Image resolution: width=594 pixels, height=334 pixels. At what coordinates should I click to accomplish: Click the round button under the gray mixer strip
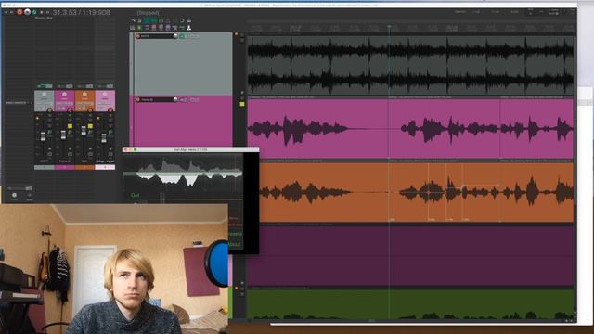tap(49, 110)
